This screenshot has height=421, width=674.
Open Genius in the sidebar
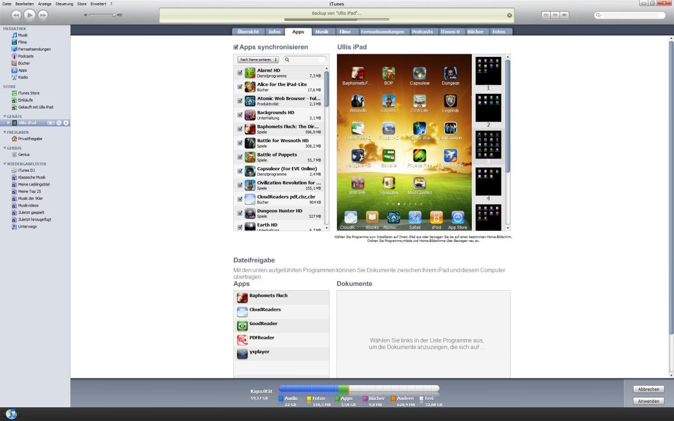24,154
